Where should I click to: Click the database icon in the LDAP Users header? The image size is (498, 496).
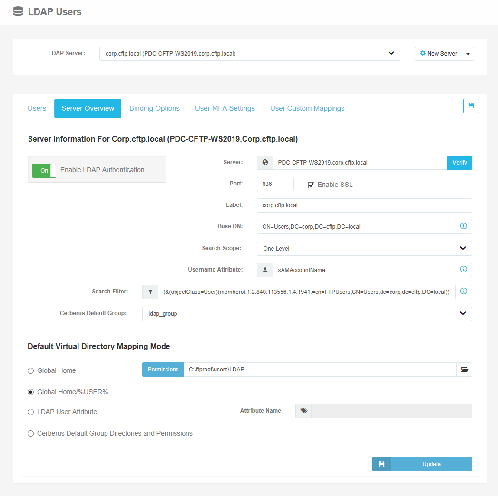pos(18,11)
